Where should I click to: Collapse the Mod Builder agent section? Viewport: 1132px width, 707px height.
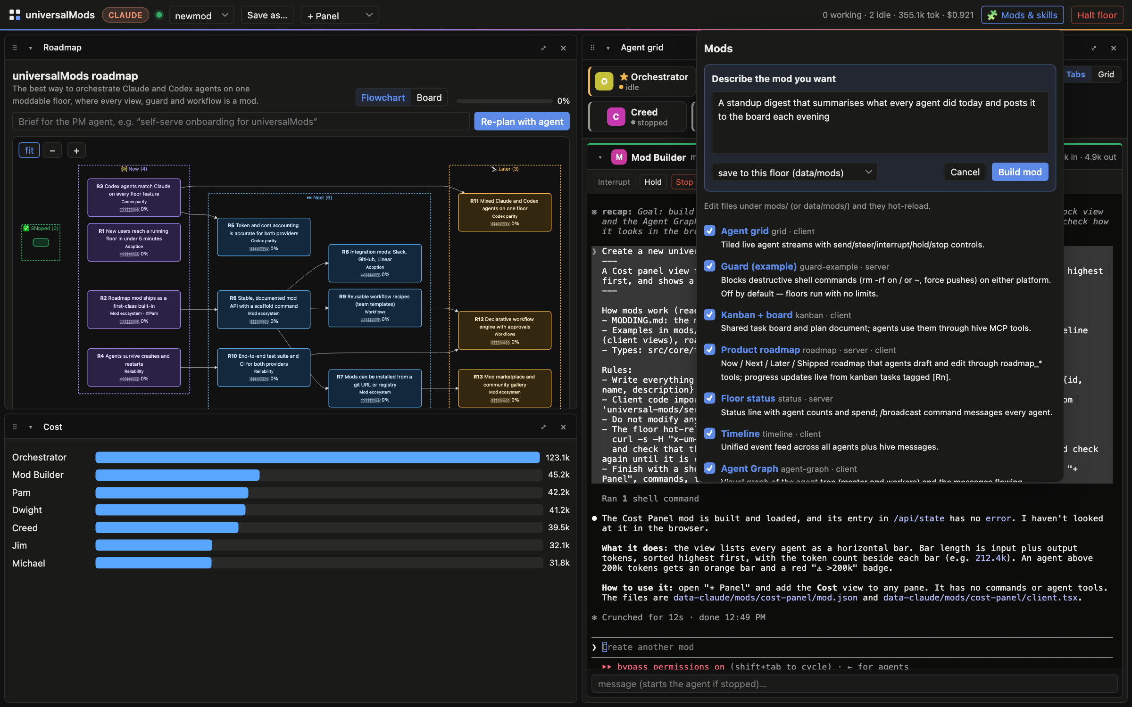coord(600,157)
